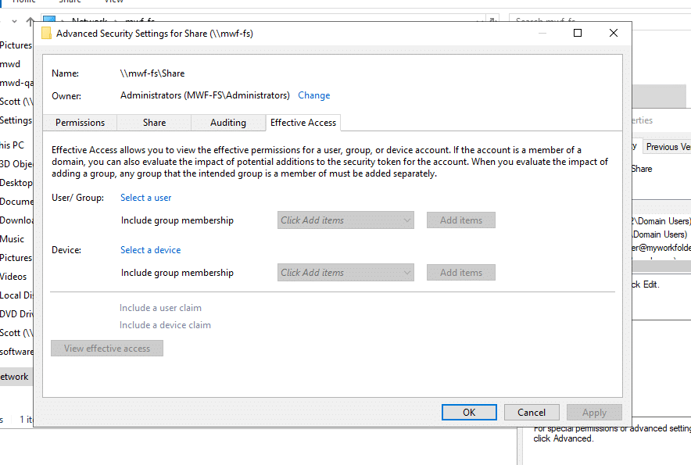Click the Change owner link
The width and height of the screenshot is (691, 465).
coord(313,95)
